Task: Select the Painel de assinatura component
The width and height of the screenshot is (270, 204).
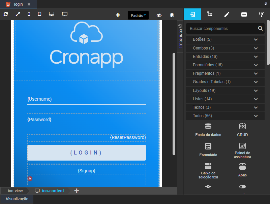Action: click(242, 150)
